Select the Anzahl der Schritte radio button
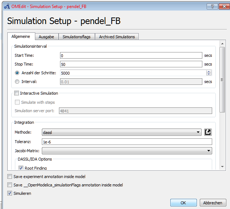This screenshot has width=230, height=209. point(17,73)
